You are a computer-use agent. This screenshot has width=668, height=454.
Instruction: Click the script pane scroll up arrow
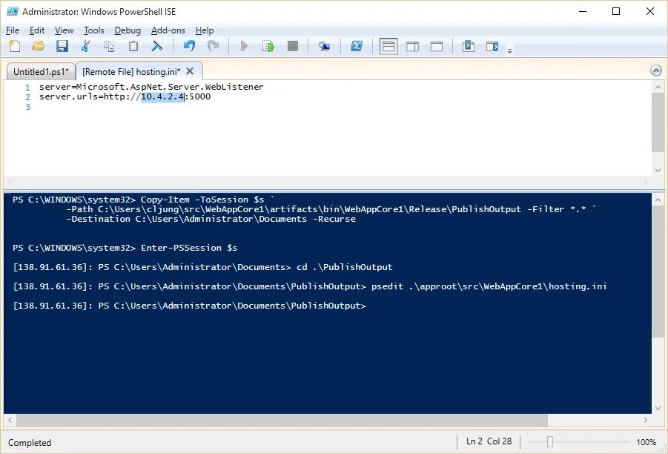pos(658,87)
